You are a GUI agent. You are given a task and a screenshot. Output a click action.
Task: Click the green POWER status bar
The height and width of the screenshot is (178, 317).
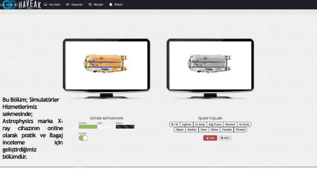(x=88, y=127)
